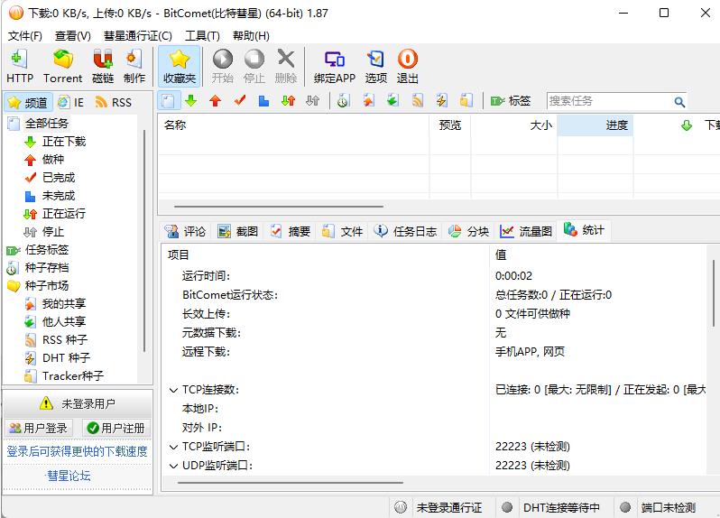Screen dimensions: 720x518
Task: Click the magnifier search icon
Action: click(679, 101)
